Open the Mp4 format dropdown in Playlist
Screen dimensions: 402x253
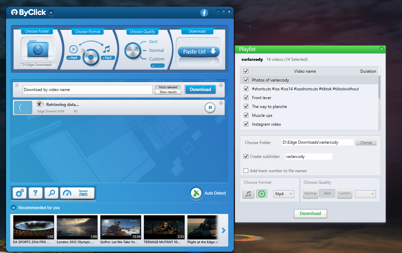click(x=284, y=194)
